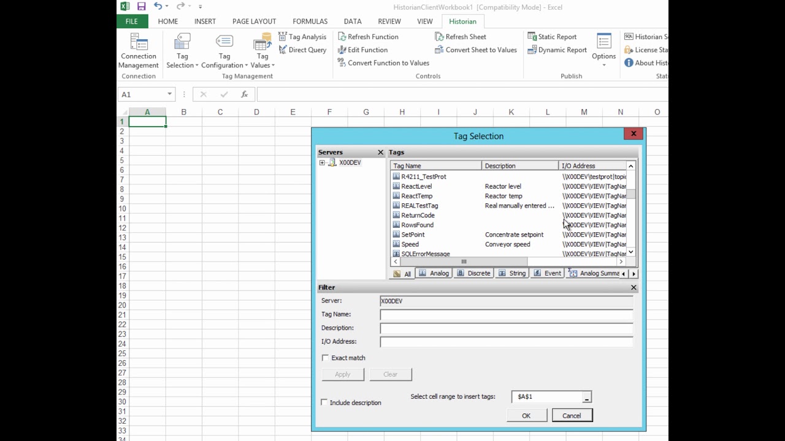Select the SetPoint tag icon
Viewport: 785px width, 441px height.
point(396,235)
